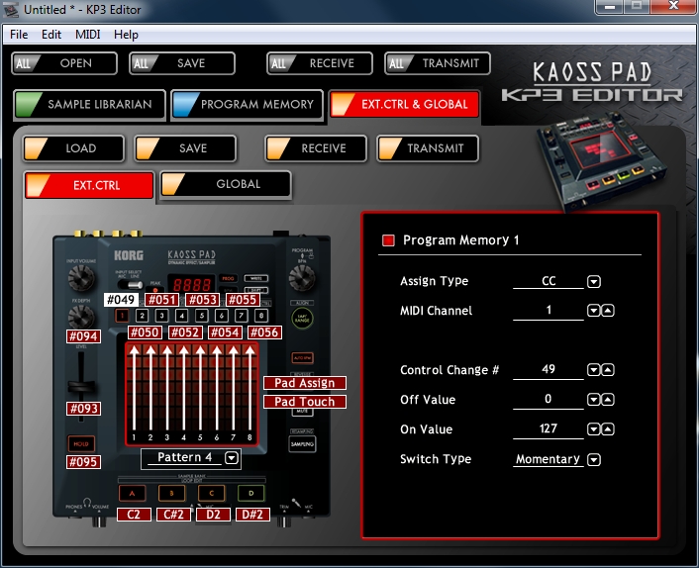
Task: Click the HOLD button on device
Action: point(81,443)
